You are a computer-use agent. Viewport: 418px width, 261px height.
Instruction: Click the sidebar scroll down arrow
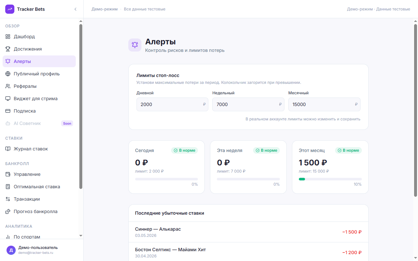point(81,236)
